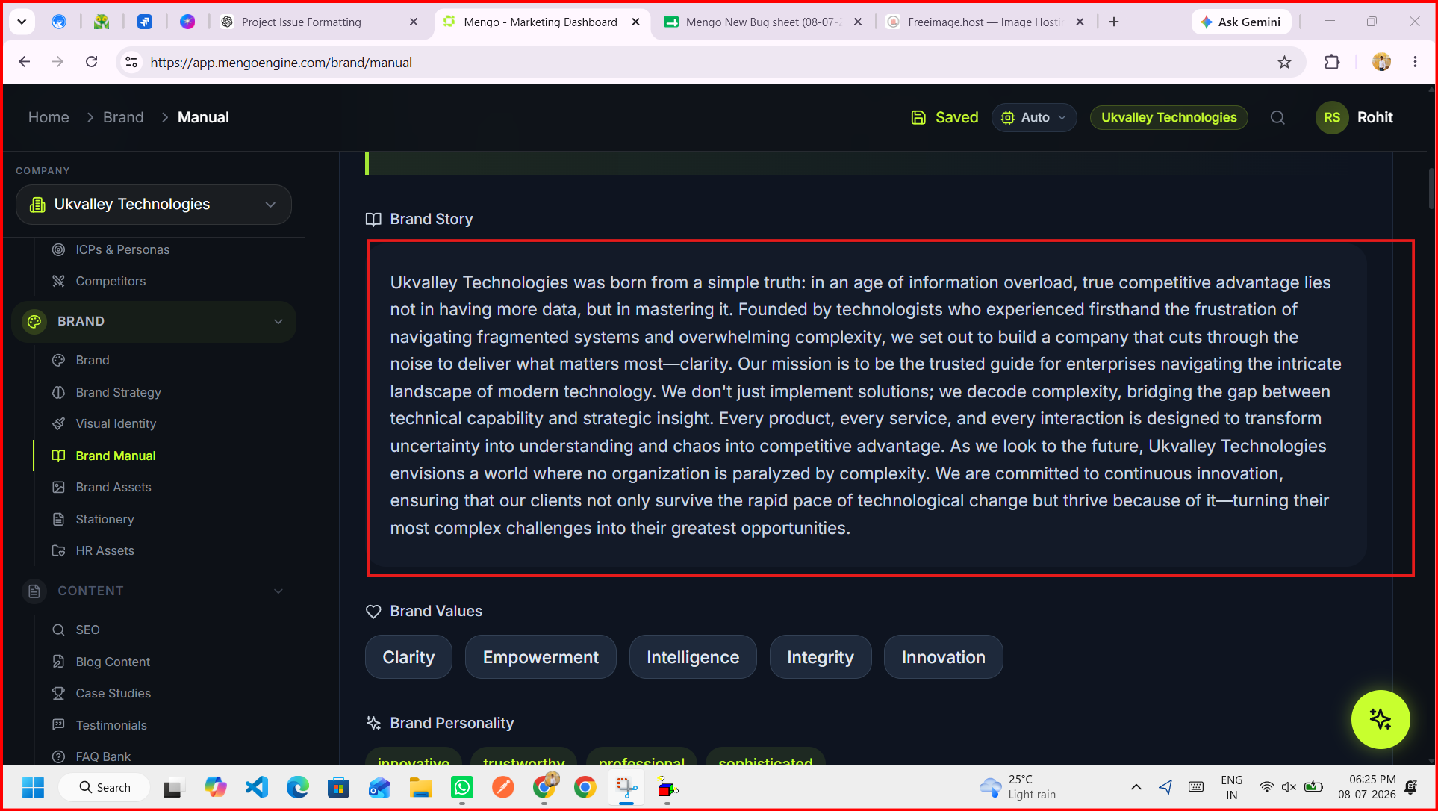This screenshot has width=1438, height=811.
Task: Click the Integrity brand value chip
Action: [x=821, y=657]
